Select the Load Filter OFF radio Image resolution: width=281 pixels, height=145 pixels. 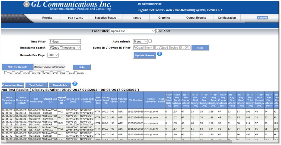coord(164,31)
